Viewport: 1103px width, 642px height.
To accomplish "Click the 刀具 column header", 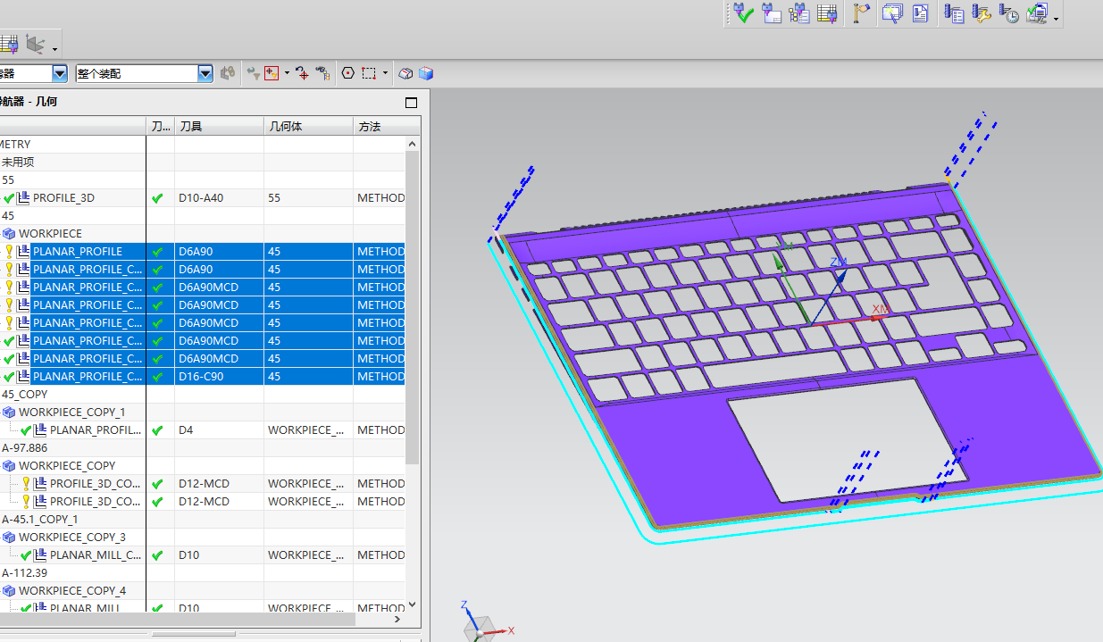I will point(219,126).
